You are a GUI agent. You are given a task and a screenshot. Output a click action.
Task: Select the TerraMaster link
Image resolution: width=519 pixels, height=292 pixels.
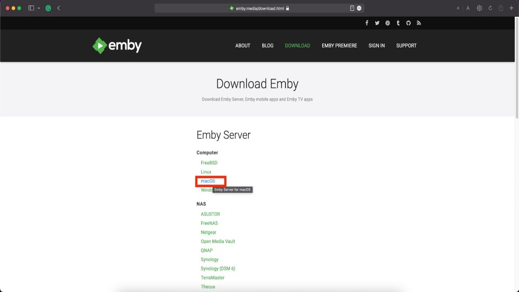[x=212, y=278]
